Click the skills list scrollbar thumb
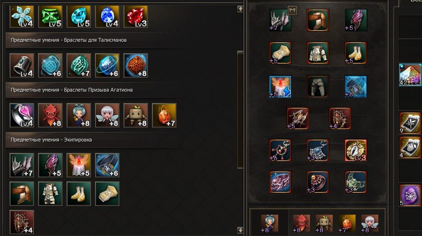 (240, 110)
